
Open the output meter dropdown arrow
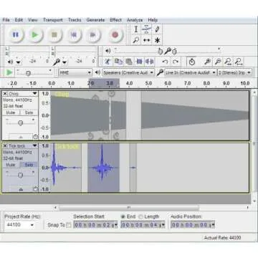point(18,62)
